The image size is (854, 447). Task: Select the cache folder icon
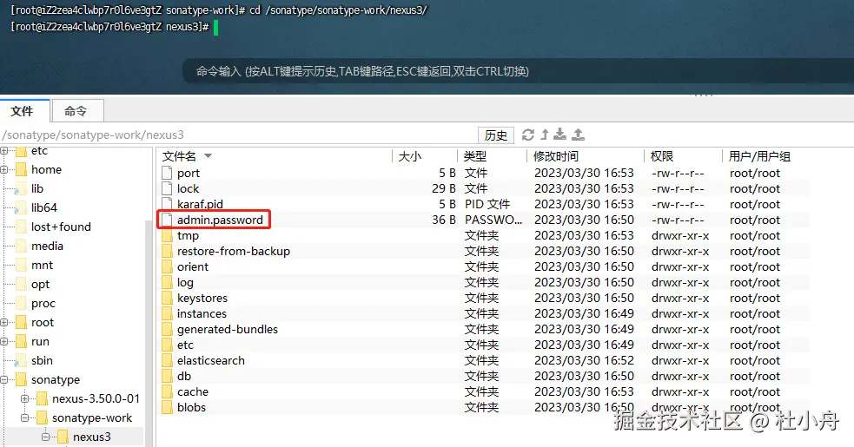[167, 392]
